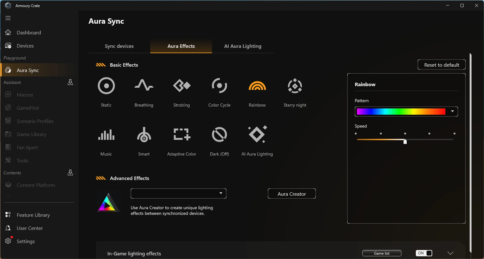The height and width of the screenshot is (259, 484).
Task: Click the Feature Library icon
Action: pyautogui.click(x=8, y=215)
